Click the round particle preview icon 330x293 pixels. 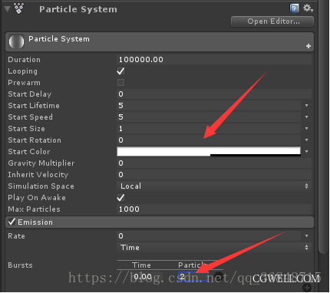[16, 41]
